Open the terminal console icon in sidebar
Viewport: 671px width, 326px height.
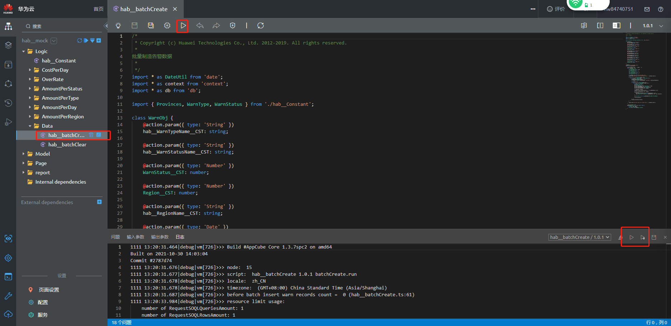pos(8,277)
